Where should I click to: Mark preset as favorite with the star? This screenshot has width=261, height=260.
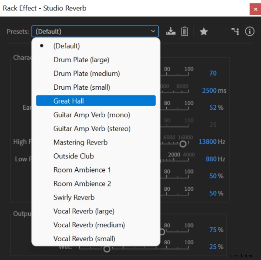pyautogui.click(x=204, y=31)
